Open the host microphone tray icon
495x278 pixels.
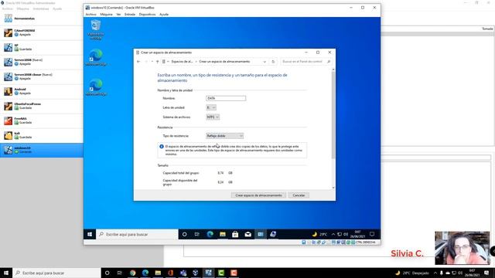tap(442, 273)
